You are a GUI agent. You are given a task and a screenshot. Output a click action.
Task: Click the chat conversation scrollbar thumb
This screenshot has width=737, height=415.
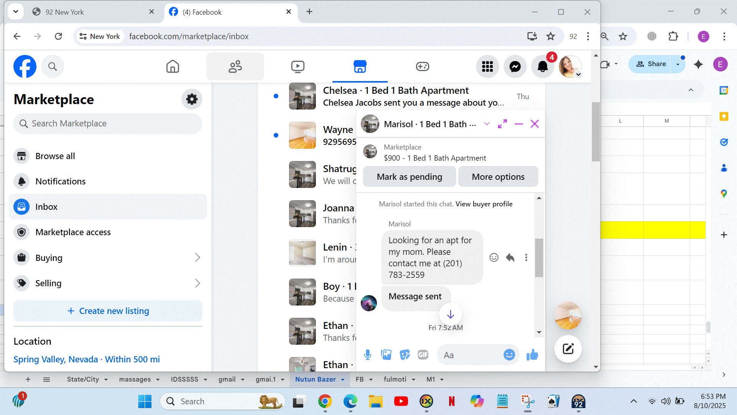click(x=539, y=257)
